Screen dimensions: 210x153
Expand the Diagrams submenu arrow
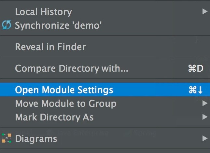point(205,139)
